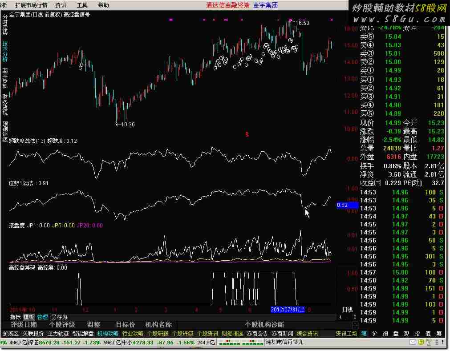Select 基本资料 in the left sidebar
This screenshot has height=351, width=450.
[5, 78]
